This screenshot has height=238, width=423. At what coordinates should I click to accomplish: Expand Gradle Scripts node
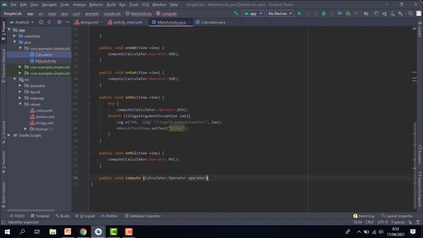(9, 135)
